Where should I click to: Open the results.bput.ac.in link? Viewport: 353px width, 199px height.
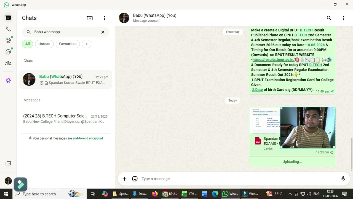(x=274, y=60)
